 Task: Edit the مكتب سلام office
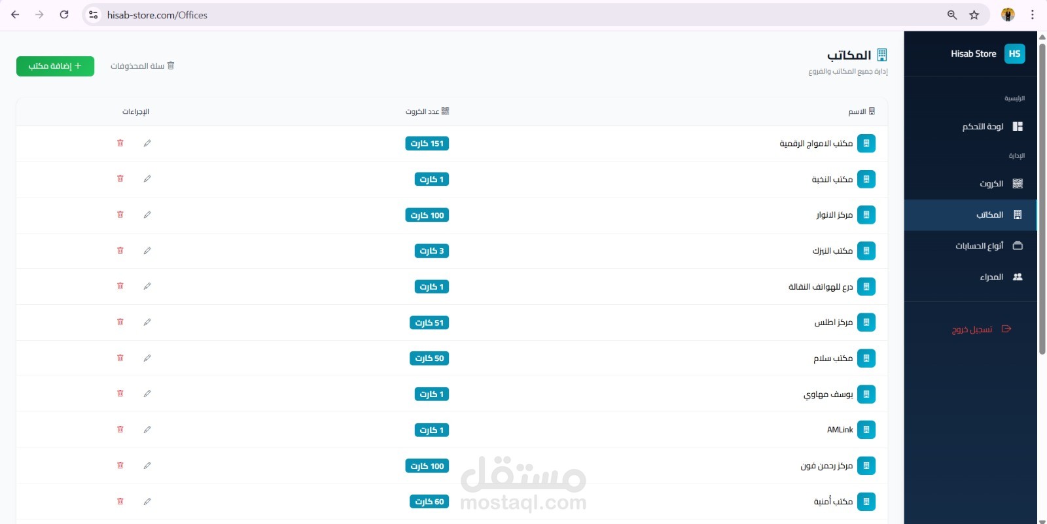[x=147, y=358]
